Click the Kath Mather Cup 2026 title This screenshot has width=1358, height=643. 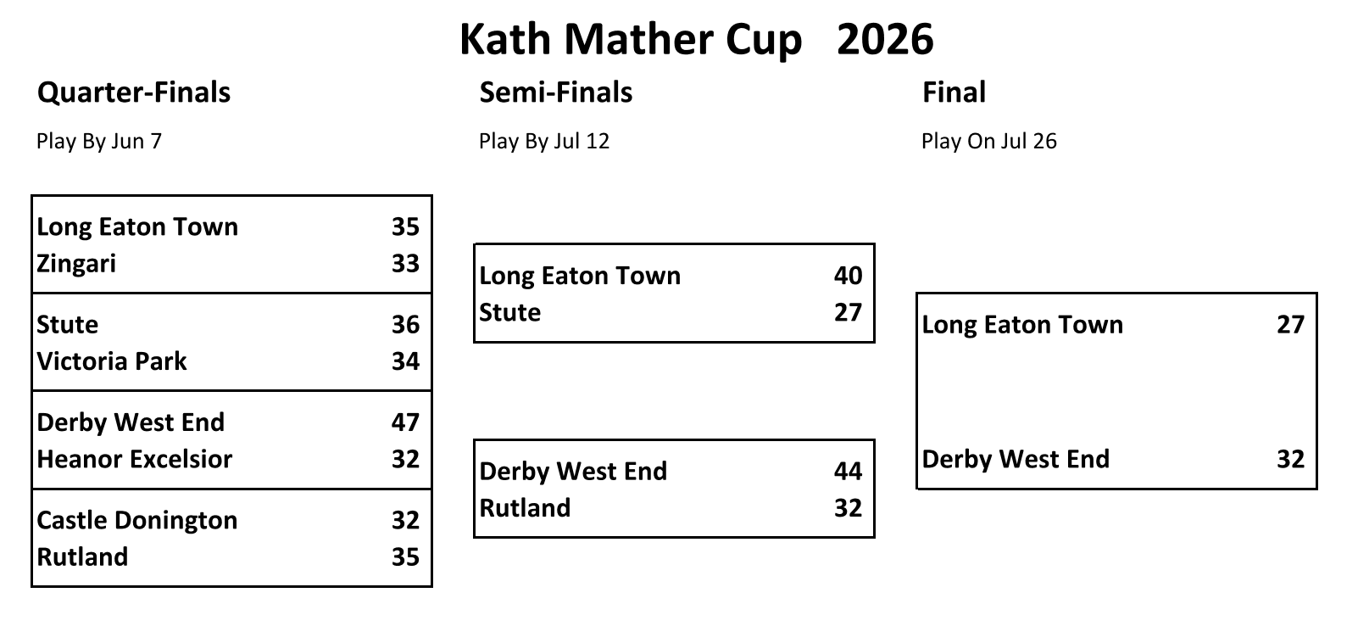tap(696, 39)
